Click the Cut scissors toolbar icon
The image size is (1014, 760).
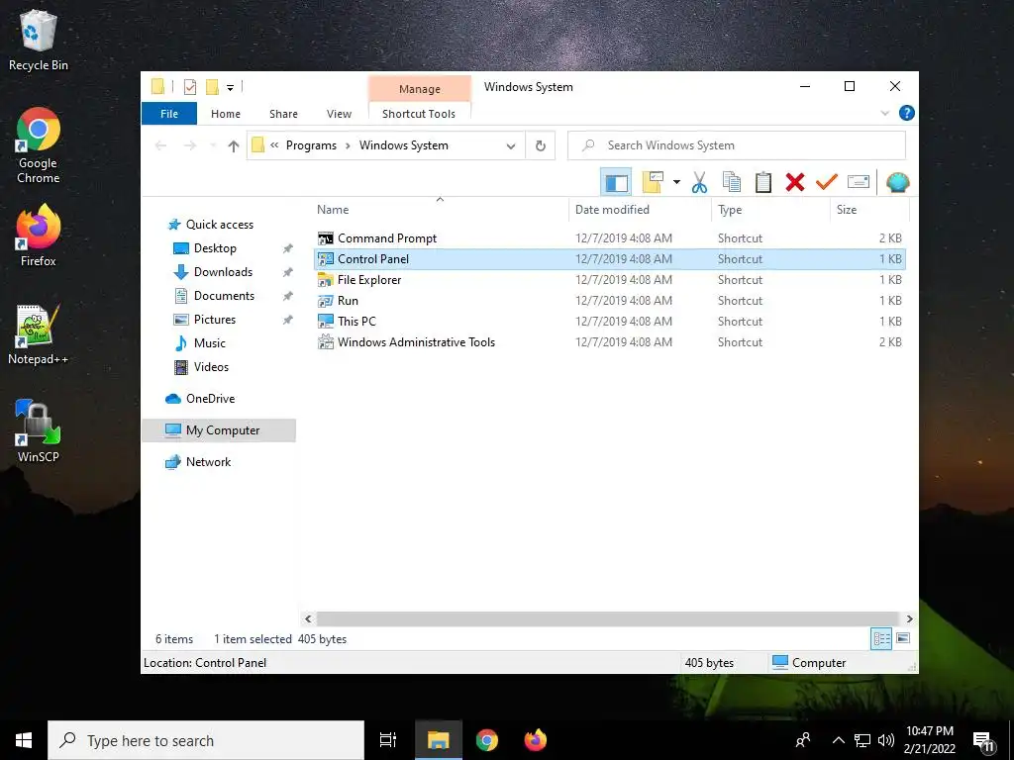(699, 182)
